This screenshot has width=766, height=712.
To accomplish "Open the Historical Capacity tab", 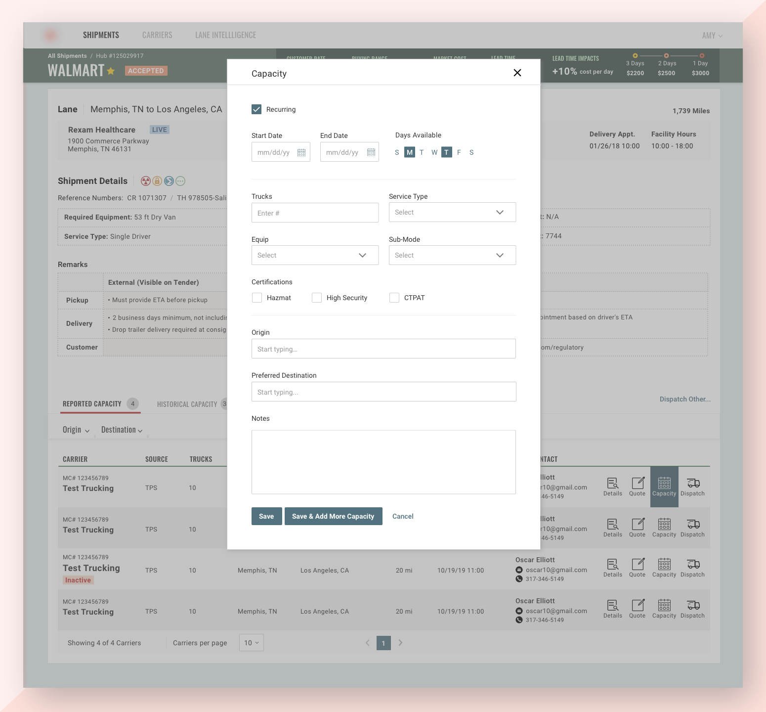I will coord(187,404).
